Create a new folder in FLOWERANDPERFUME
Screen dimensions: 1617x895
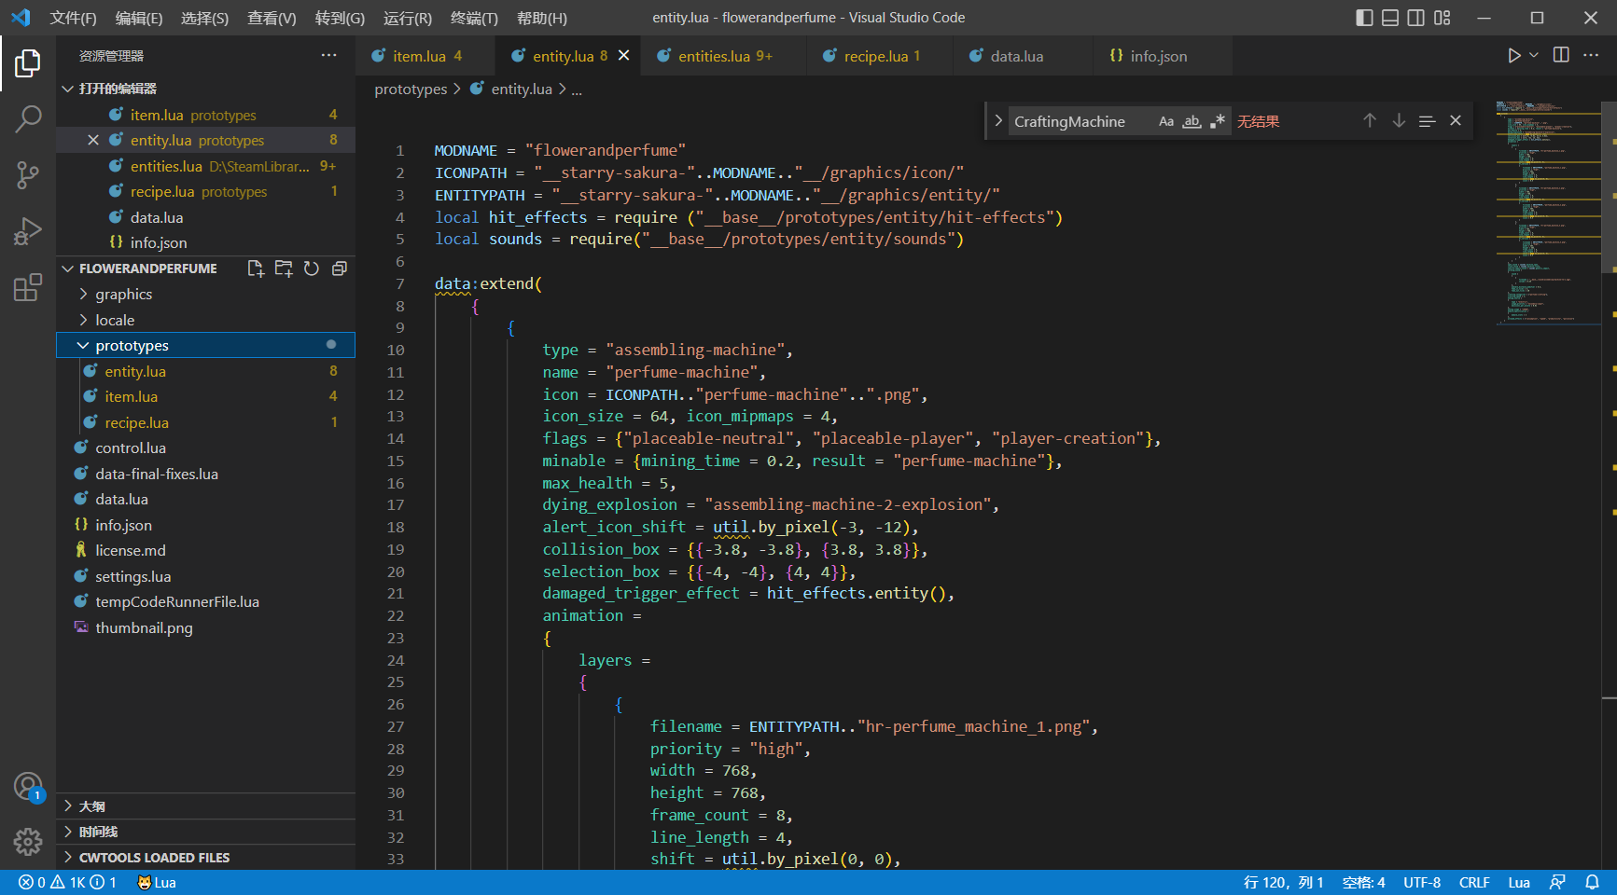pyautogui.click(x=284, y=268)
